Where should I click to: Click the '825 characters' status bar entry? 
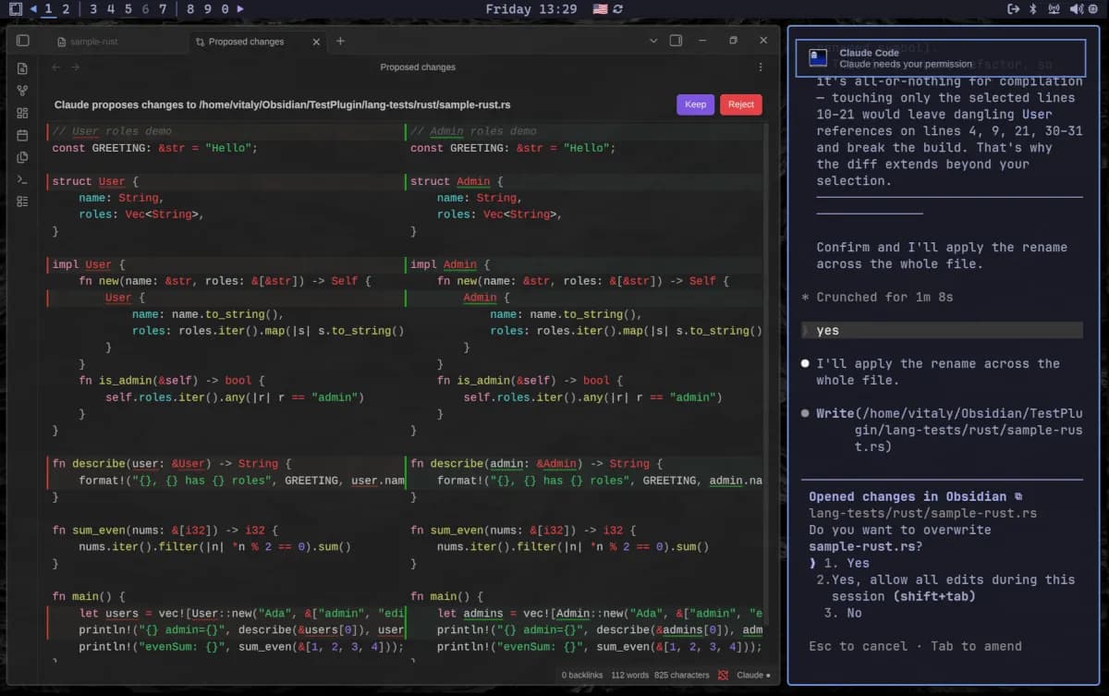[683, 676]
